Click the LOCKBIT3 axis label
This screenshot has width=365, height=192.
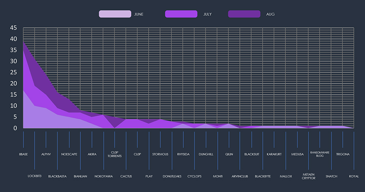(34, 176)
